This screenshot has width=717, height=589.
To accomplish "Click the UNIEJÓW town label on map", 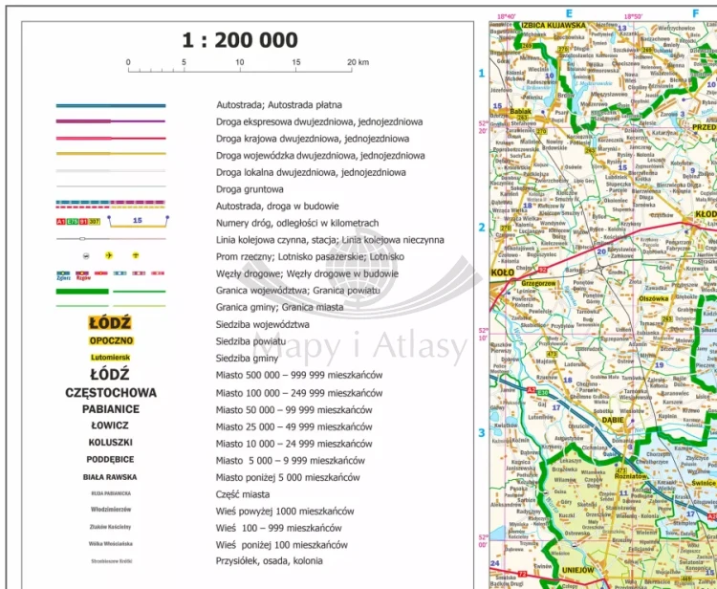I will (578, 570).
